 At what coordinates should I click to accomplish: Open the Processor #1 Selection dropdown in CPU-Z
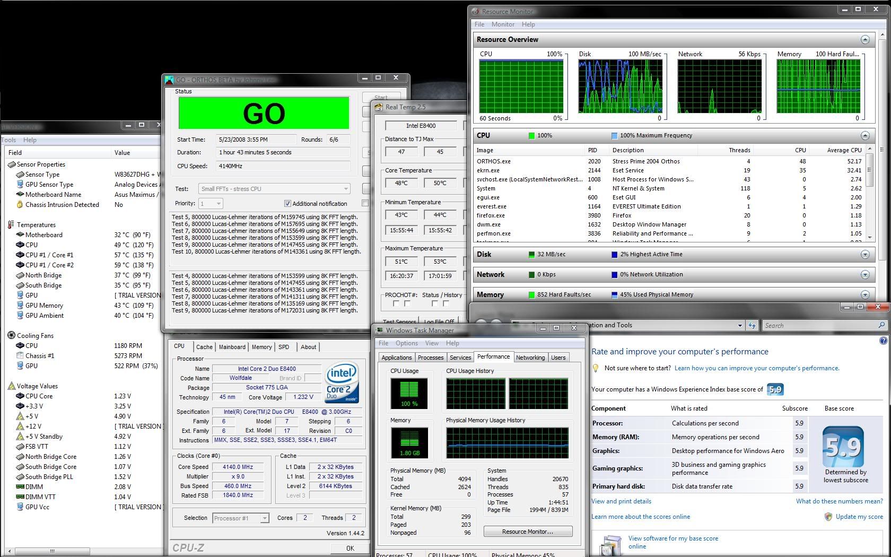coord(241,518)
